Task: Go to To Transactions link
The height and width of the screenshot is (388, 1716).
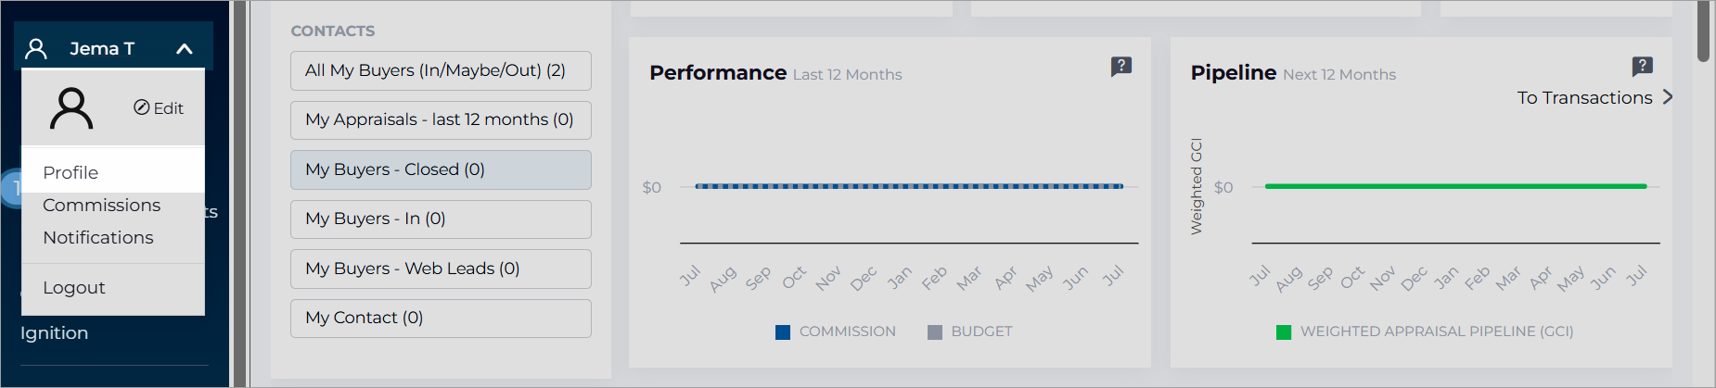Action: click(1584, 97)
